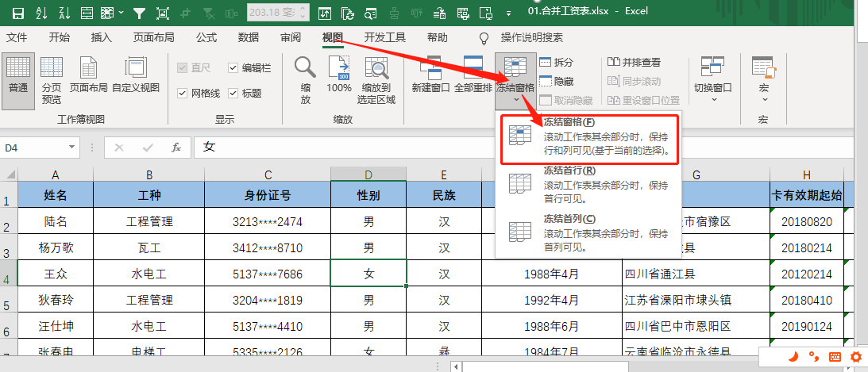
Task: Open the File (文件) tab
Action: click(17, 37)
